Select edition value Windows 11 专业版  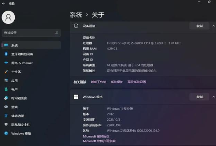point(120,109)
